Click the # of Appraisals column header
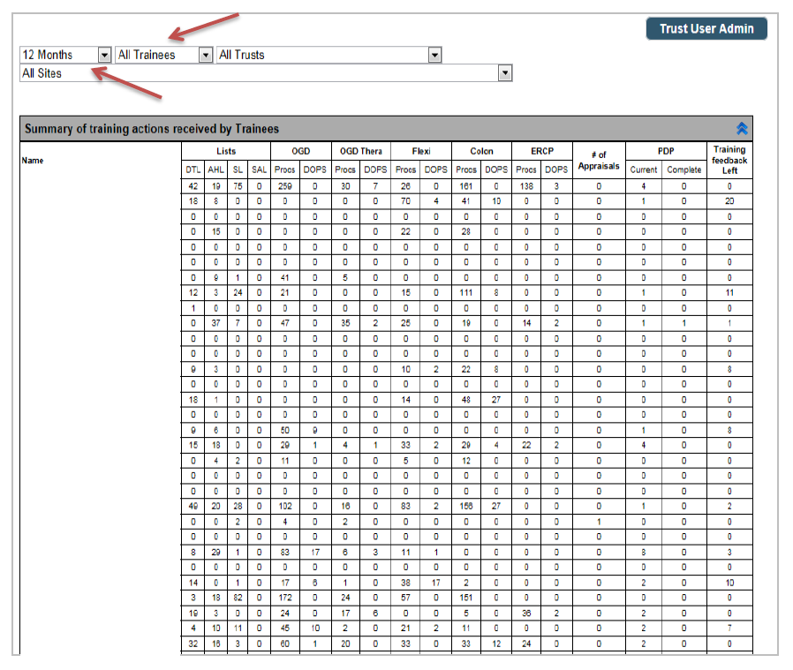Viewport: 793px width, 670px height. point(599,160)
